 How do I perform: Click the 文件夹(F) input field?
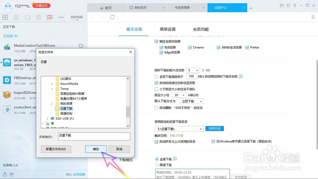tap(94, 136)
